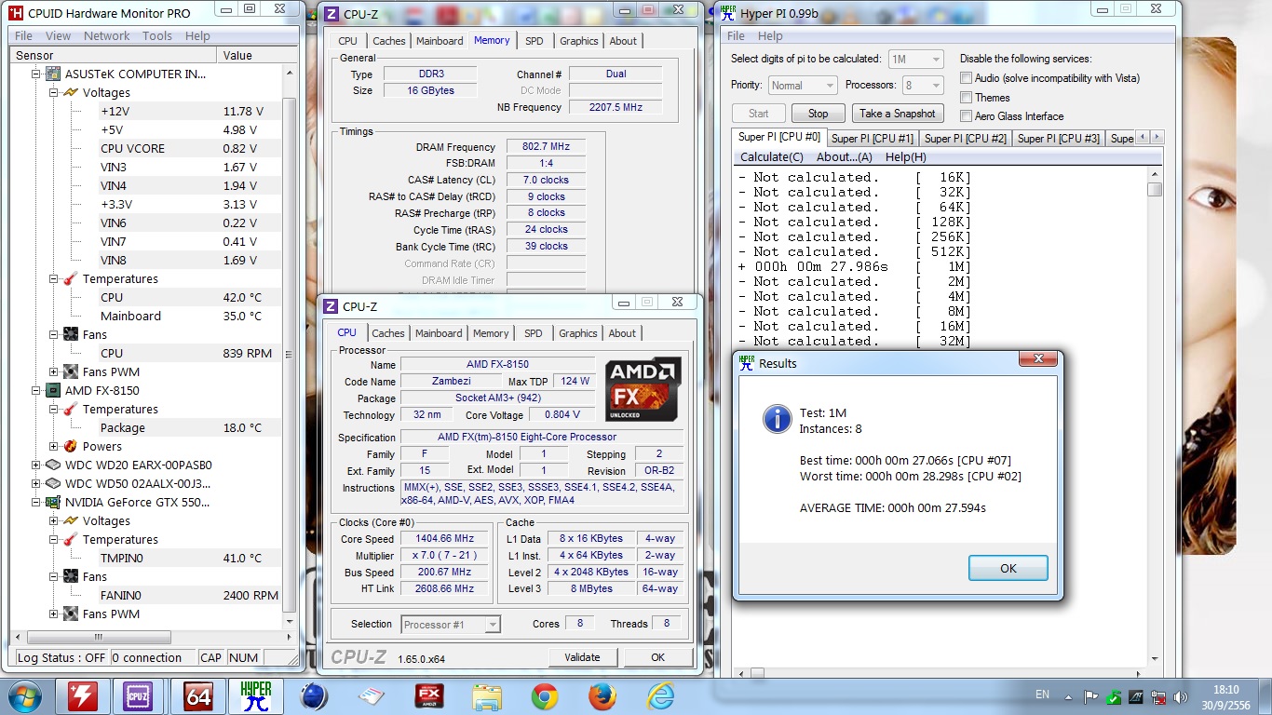
Task: Stop the Hyper PI calculation
Action: (819, 114)
